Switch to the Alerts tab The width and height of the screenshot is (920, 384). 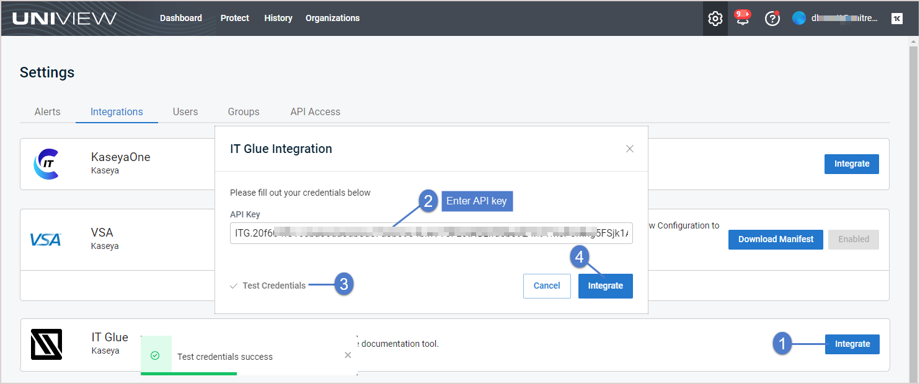[48, 111]
